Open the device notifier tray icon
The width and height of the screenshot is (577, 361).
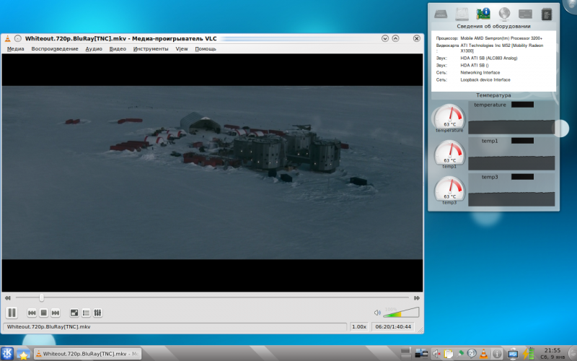pos(421,354)
